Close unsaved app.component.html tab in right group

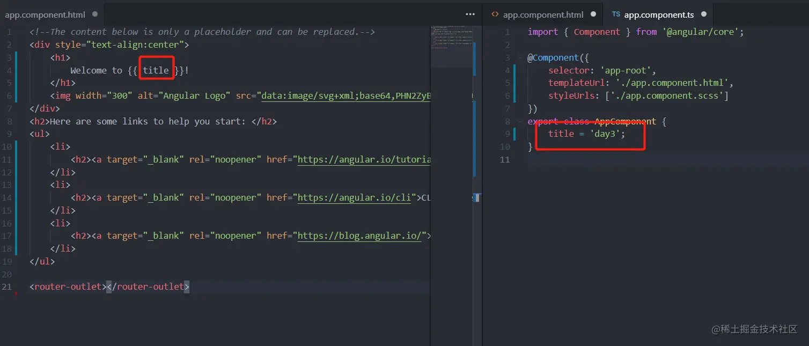pyautogui.click(x=593, y=14)
